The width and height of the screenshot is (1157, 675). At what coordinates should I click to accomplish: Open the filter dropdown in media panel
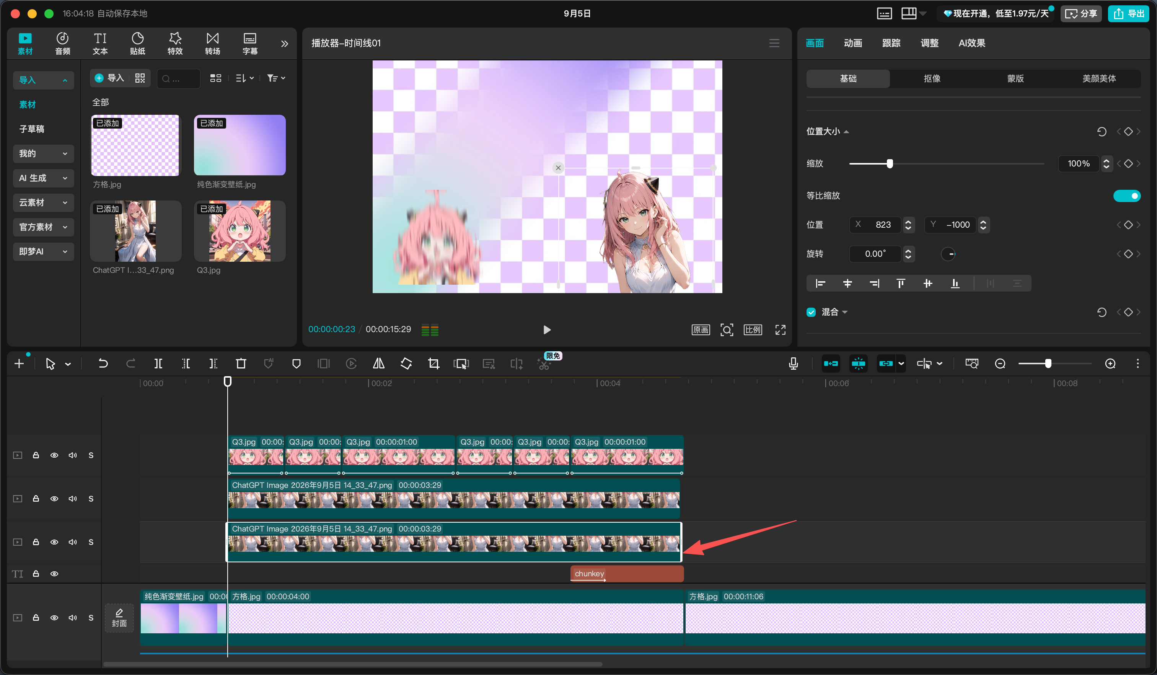(276, 78)
